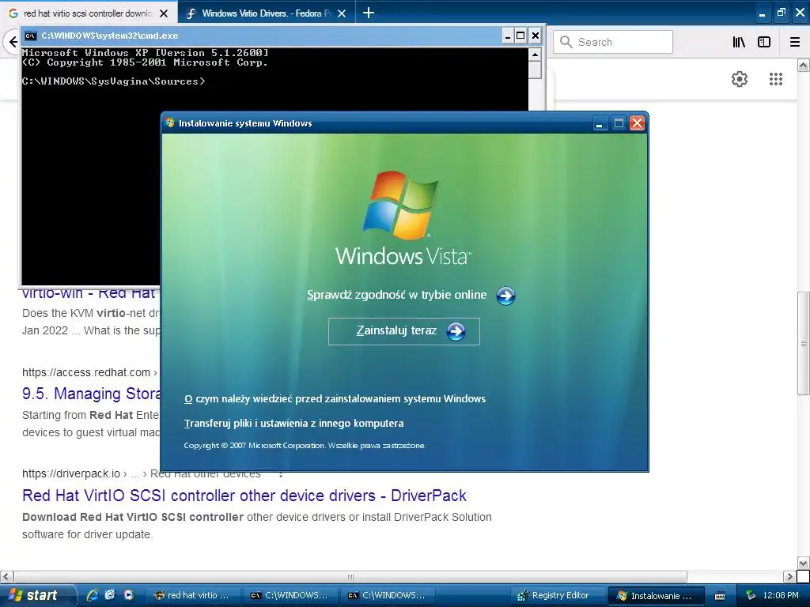Click the https://driverpack.io breadcrumb text
Image resolution: width=810 pixels, height=607 pixels.
[x=70, y=474]
